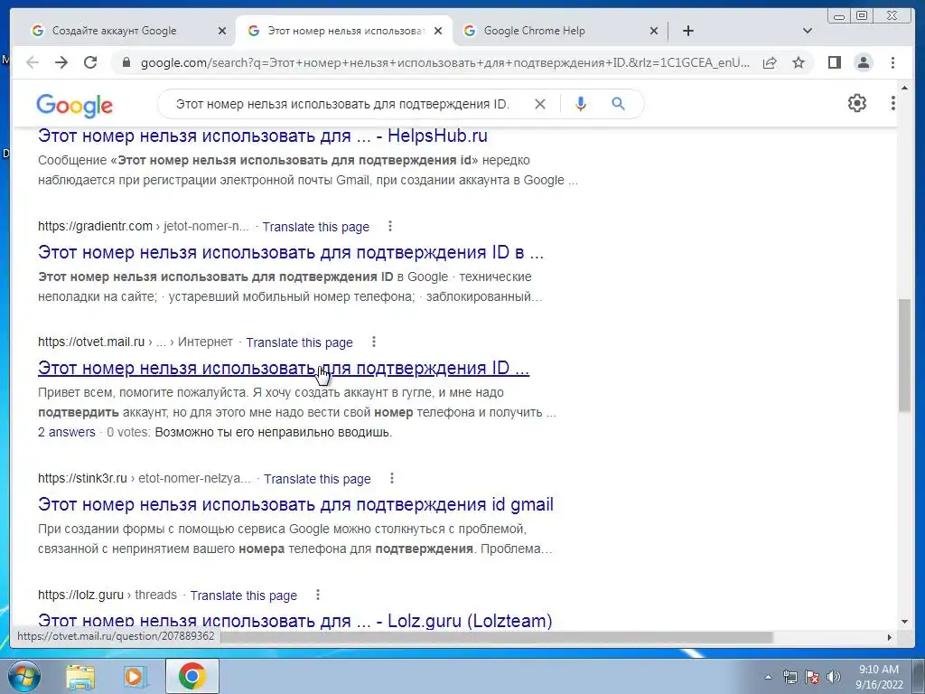Click the https://lolz.guru › threads breadcrumb

107,595
